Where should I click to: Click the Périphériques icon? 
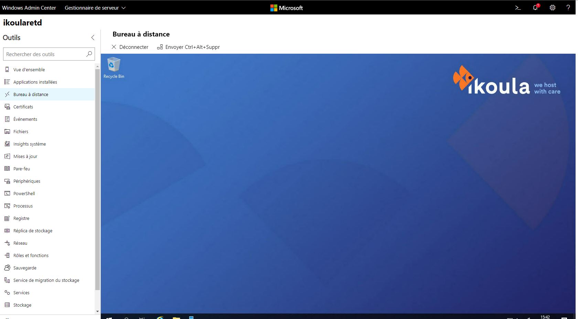tap(7, 181)
